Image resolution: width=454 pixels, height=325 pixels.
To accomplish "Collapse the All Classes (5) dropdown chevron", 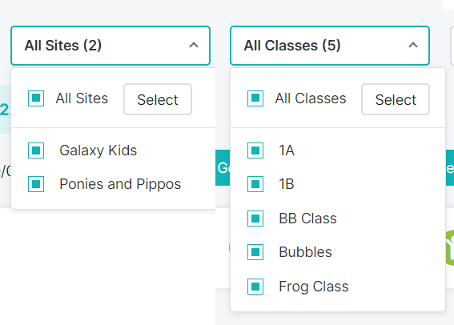I will click(x=413, y=45).
